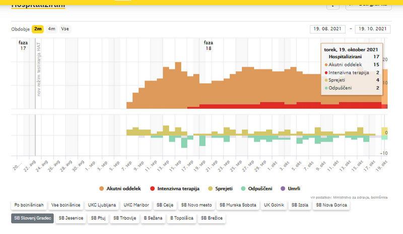403x234 pixels.
Task: Click the faza 18 marker on chart
Action: (x=208, y=46)
